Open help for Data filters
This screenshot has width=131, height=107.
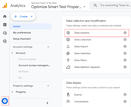[125, 60]
